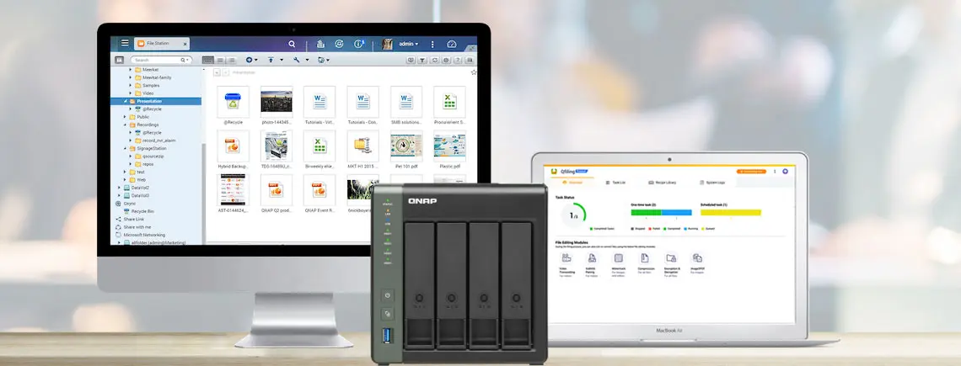
Task: Expand the Samples folder
Action: tap(131, 86)
